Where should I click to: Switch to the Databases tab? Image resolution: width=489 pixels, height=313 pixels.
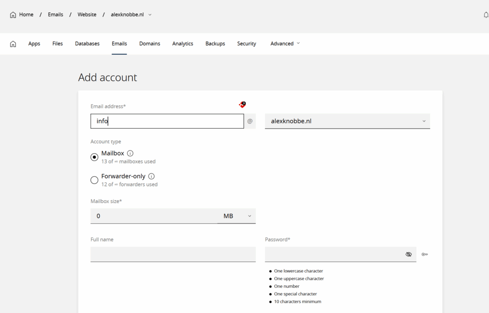click(x=87, y=43)
